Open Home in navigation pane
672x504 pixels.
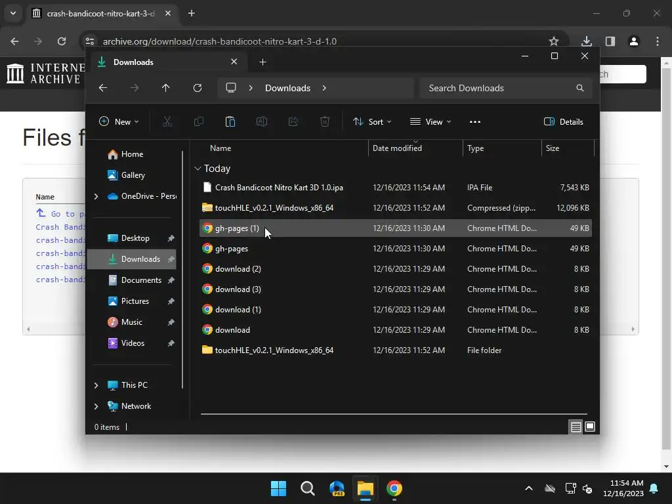[x=132, y=154]
